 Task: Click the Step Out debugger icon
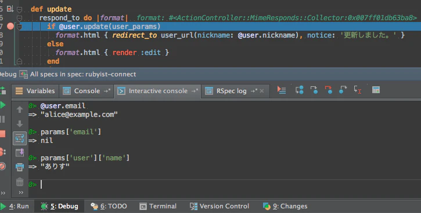343,90
